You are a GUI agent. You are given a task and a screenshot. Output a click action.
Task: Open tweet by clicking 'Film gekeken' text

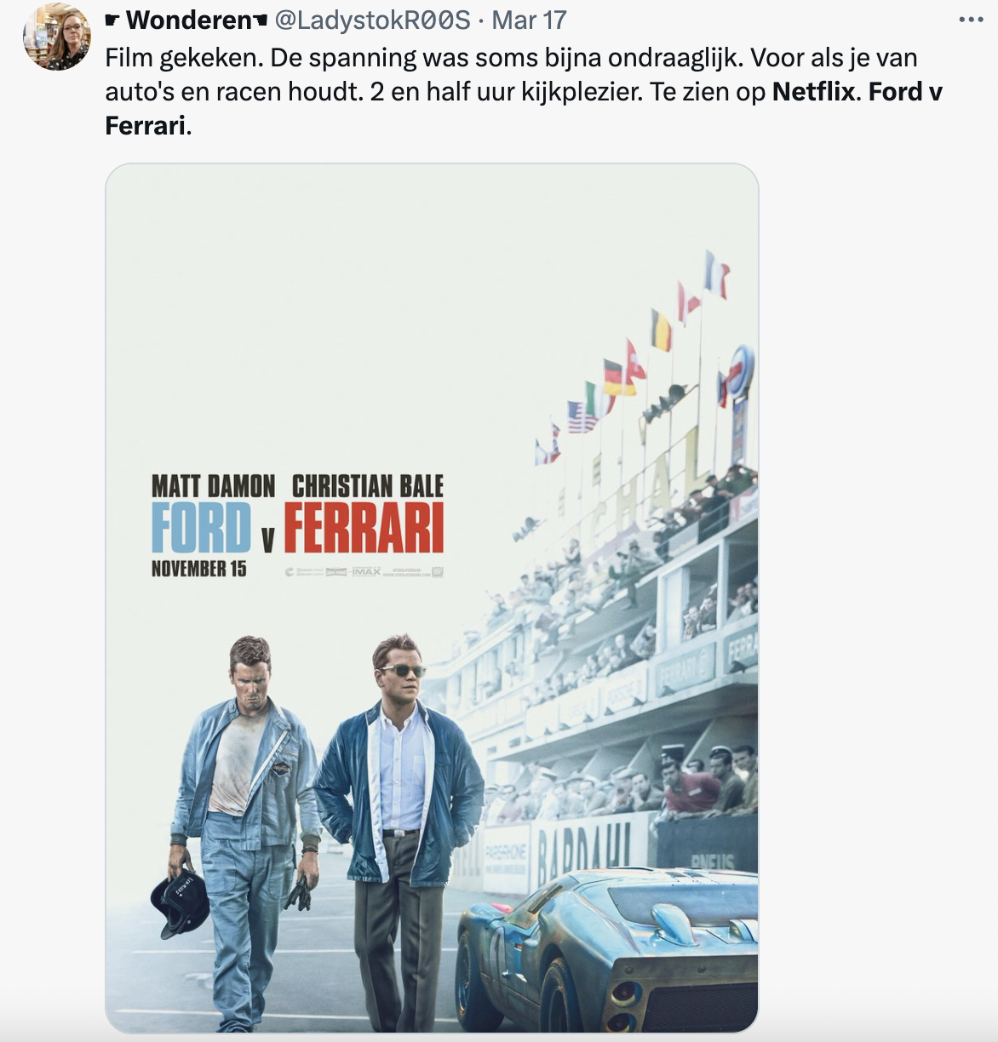click(183, 57)
